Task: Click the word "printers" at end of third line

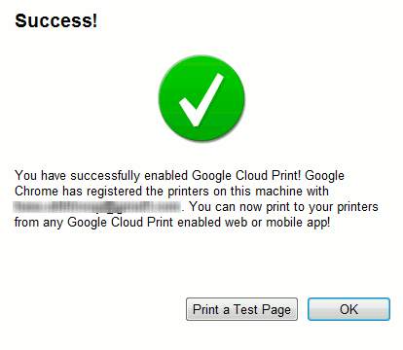Action: (x=357, y=207)
